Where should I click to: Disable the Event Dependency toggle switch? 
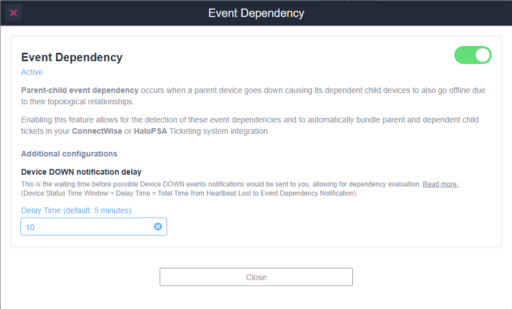click(473, 55)
